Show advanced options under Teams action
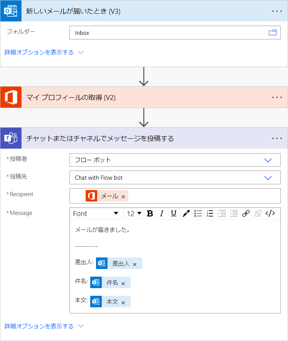The height and width of the screenshot is (341, 288). click(x=44, y=326)
